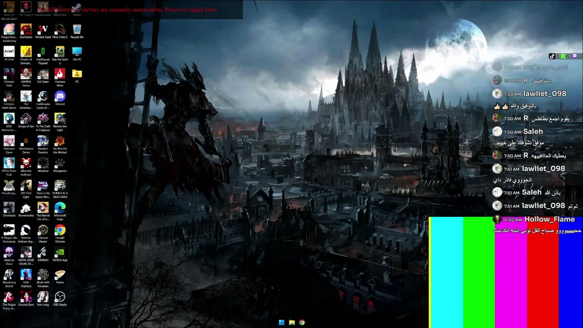Select the Bleak Faith Forsaken icon
583x328 pixels.
coord(43,278)
